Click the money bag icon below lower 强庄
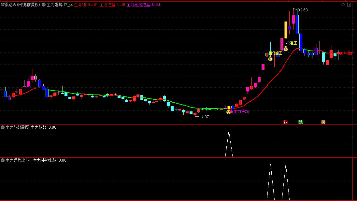357x201 pixels. (x=270, y=59)
